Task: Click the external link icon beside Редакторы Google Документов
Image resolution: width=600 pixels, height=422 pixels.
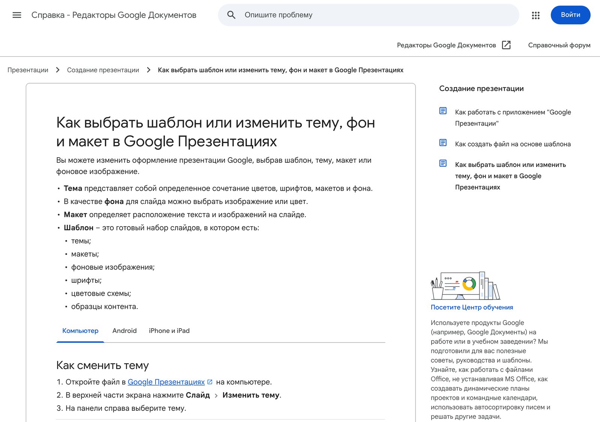Action: tap(506, 45)
